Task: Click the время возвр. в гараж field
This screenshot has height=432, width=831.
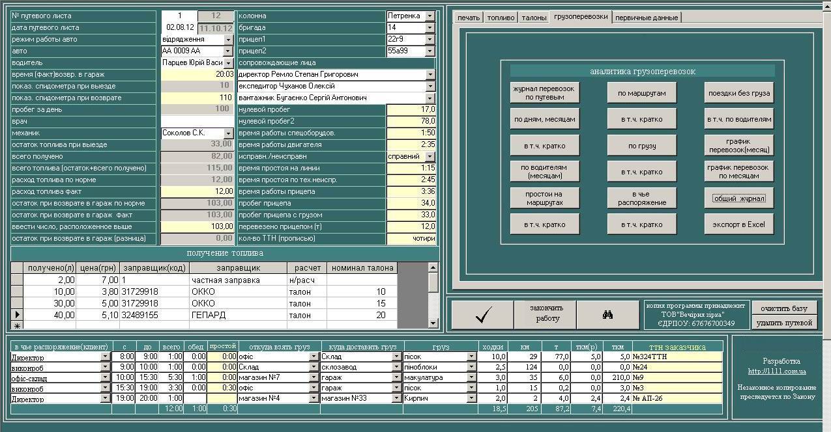Action: [x=197, y=74]
